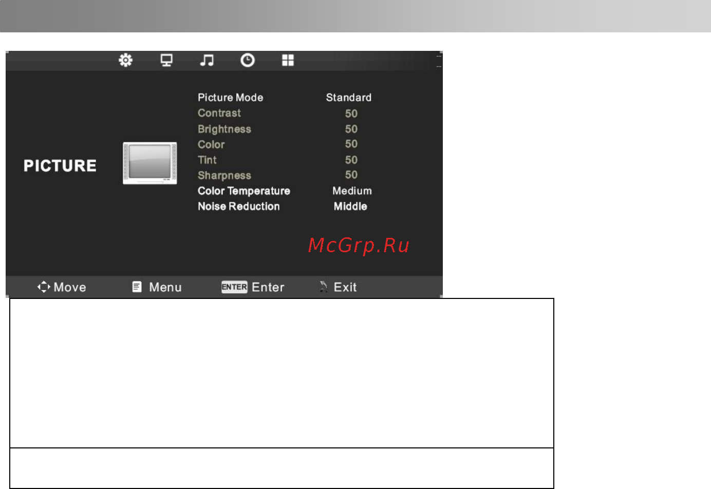Viewport: 711px width, 489px height.
Task: Select the Sharpness setting
Action: point(224,176)
